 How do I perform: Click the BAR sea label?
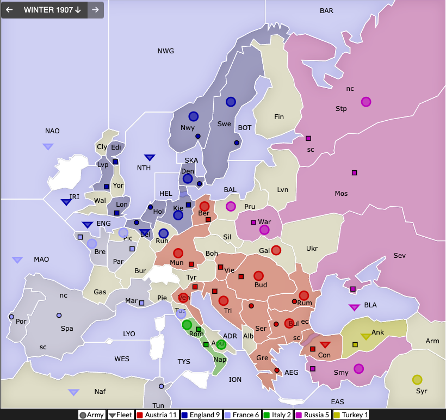click(x=326, y=11)
